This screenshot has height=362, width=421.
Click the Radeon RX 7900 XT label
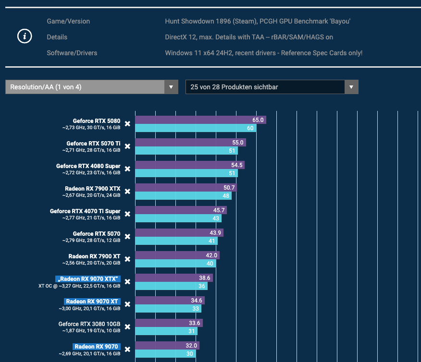click(94, 256)
